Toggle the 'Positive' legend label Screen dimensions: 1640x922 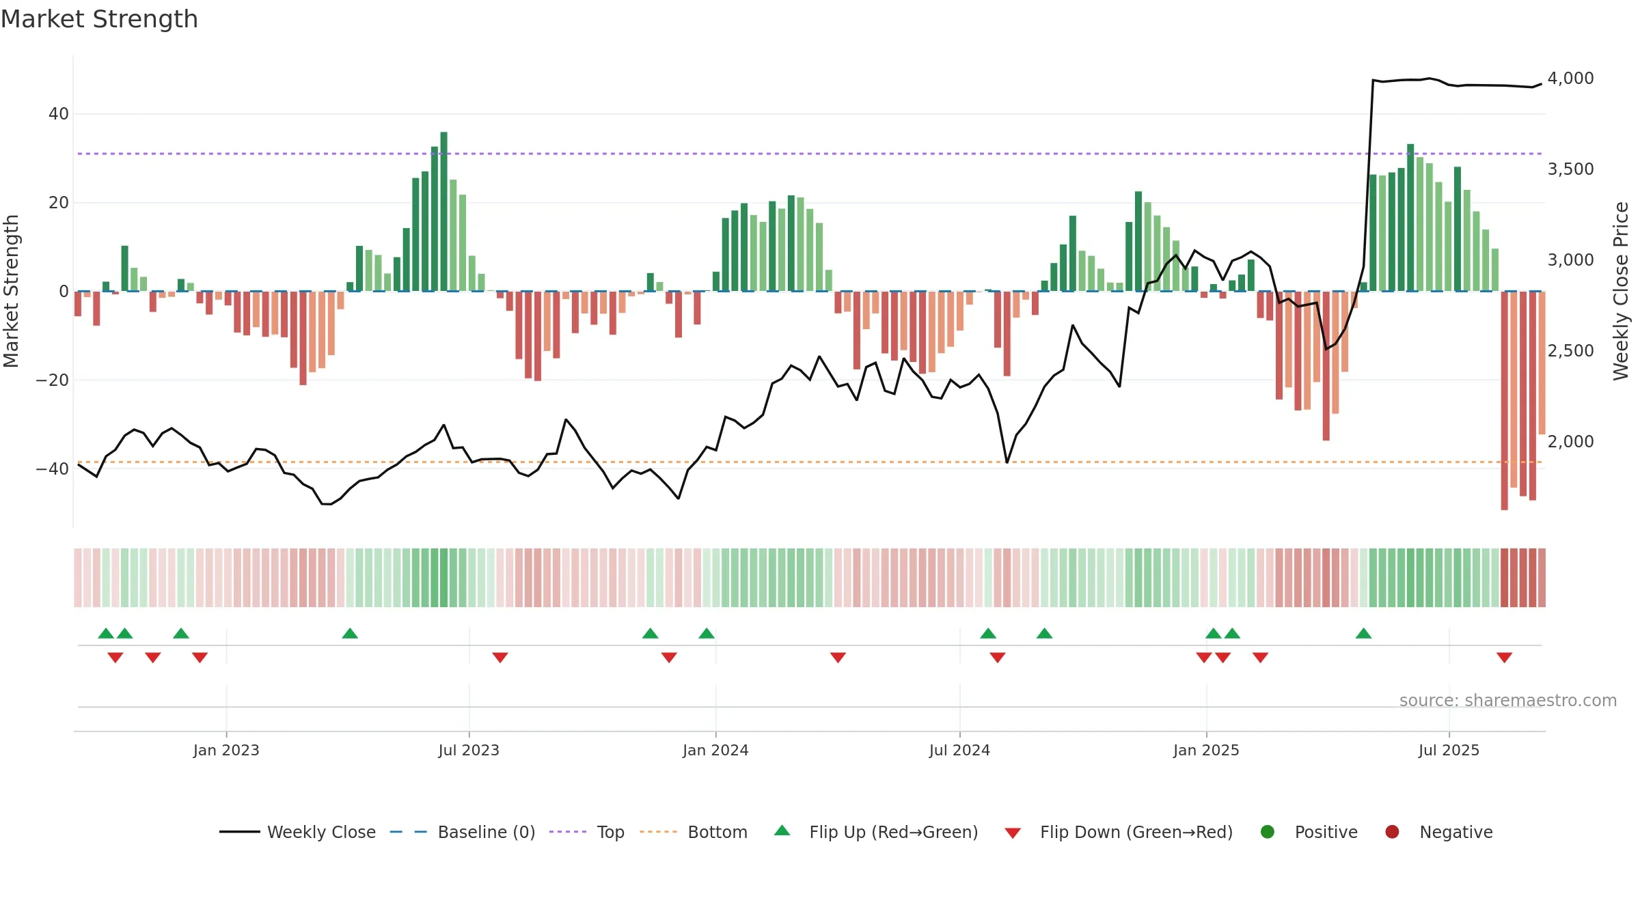[x=1326, y=832]
